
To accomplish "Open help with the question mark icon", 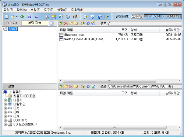I will [x=99, y=16].
